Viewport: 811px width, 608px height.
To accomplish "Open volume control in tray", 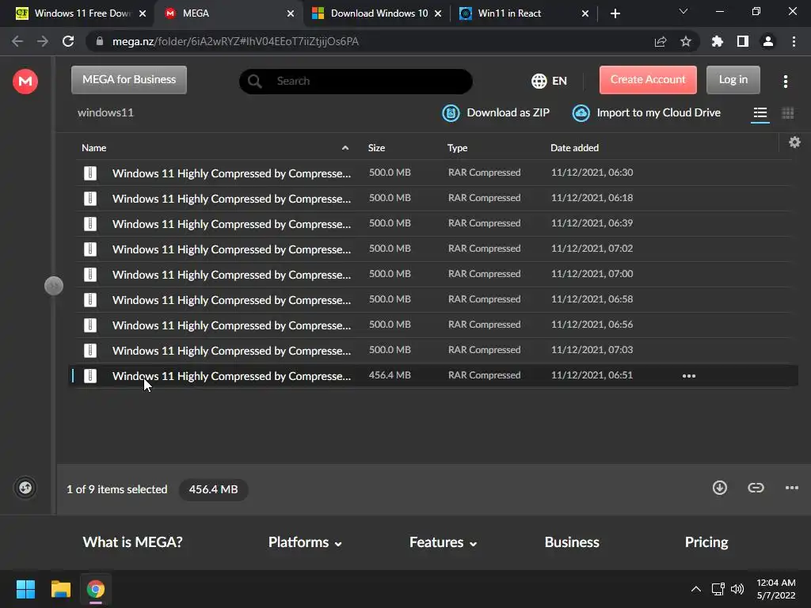I will coord(737,589).
